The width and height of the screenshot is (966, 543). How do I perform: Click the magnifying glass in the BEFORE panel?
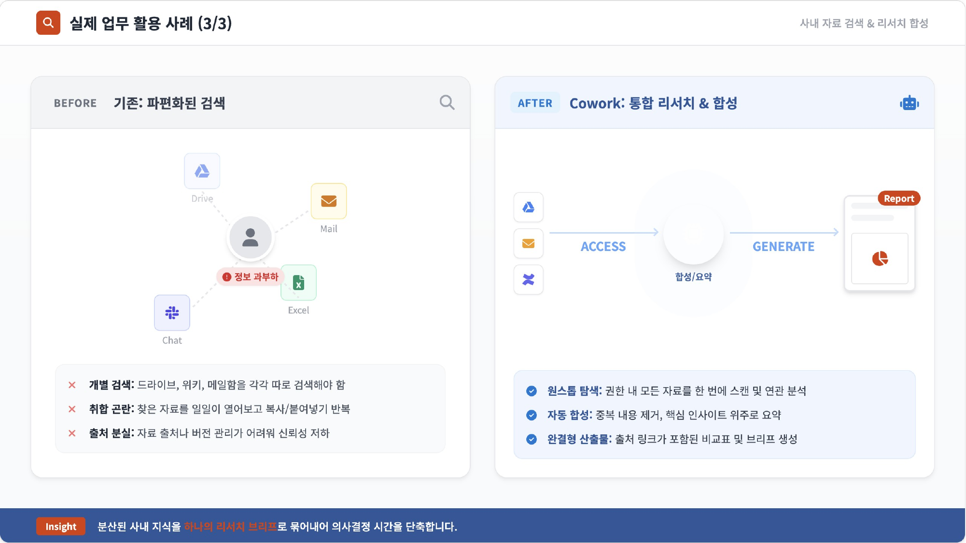click(447, 102)
